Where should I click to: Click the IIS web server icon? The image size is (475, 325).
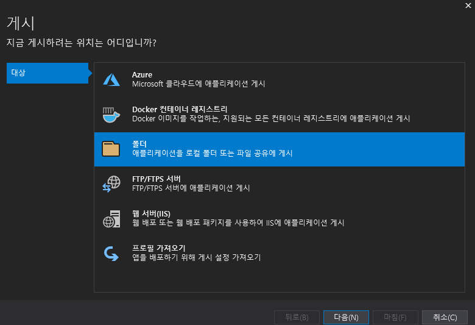111,219
